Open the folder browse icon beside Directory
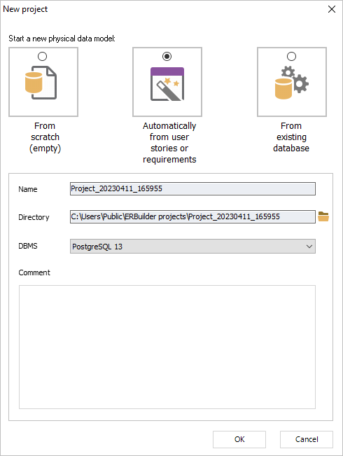The height and width of the screenshot is (456, 343). coord(323,216)
